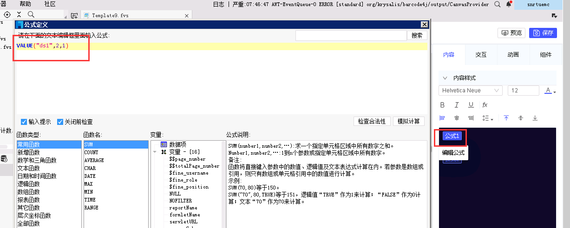Align content to middle vertically
The height and width of the screenshot is (228, 570).
coord(521,118)
